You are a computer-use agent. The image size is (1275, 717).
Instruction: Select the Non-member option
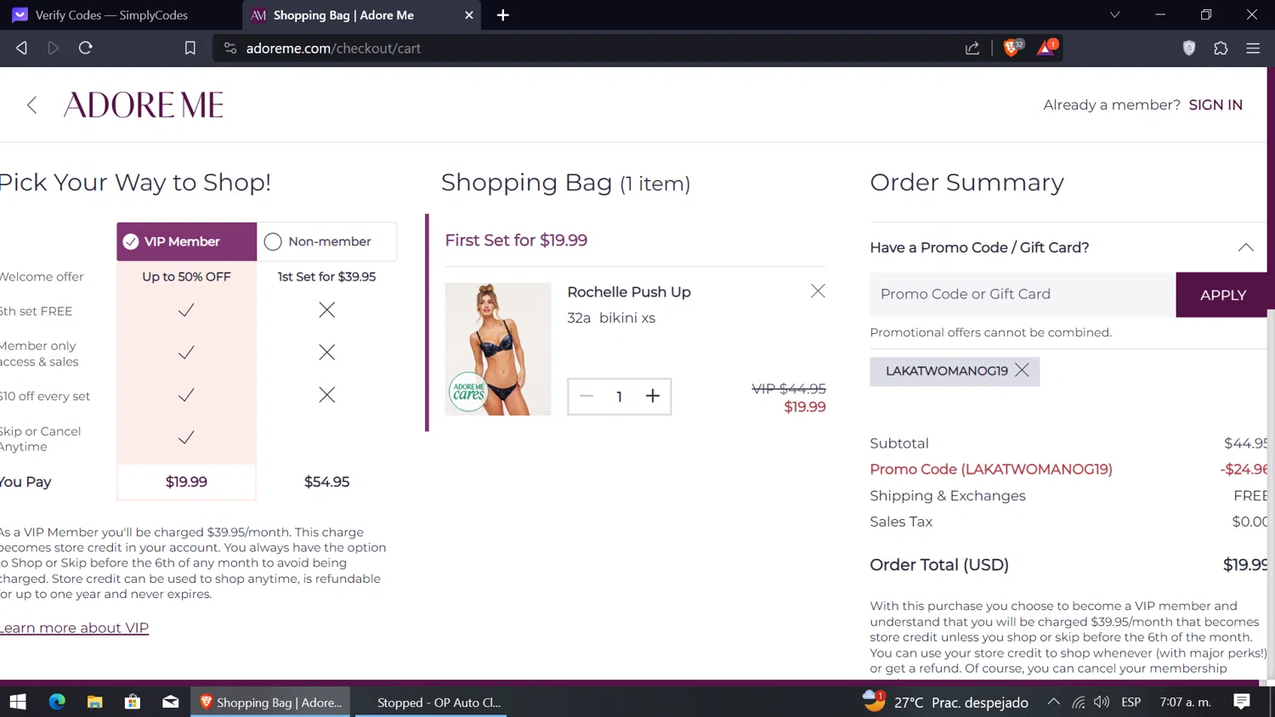coord(326,241)
